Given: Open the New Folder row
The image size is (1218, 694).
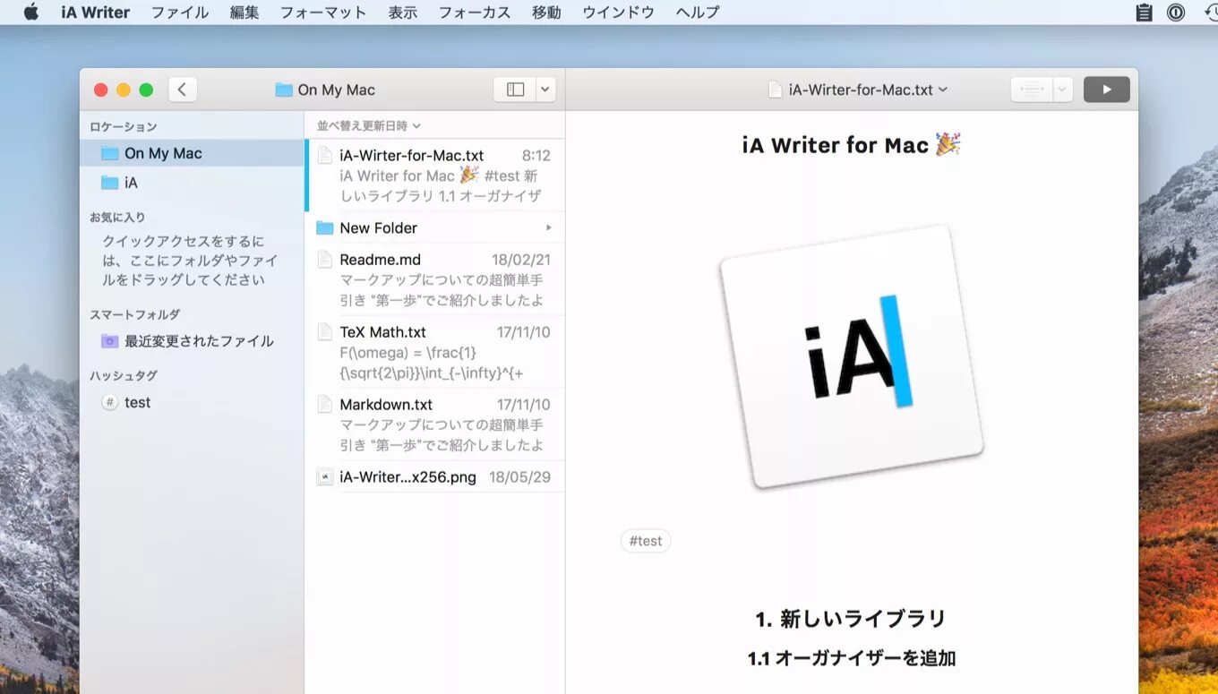Looking at the screenshot, I should tap(435, 227).
